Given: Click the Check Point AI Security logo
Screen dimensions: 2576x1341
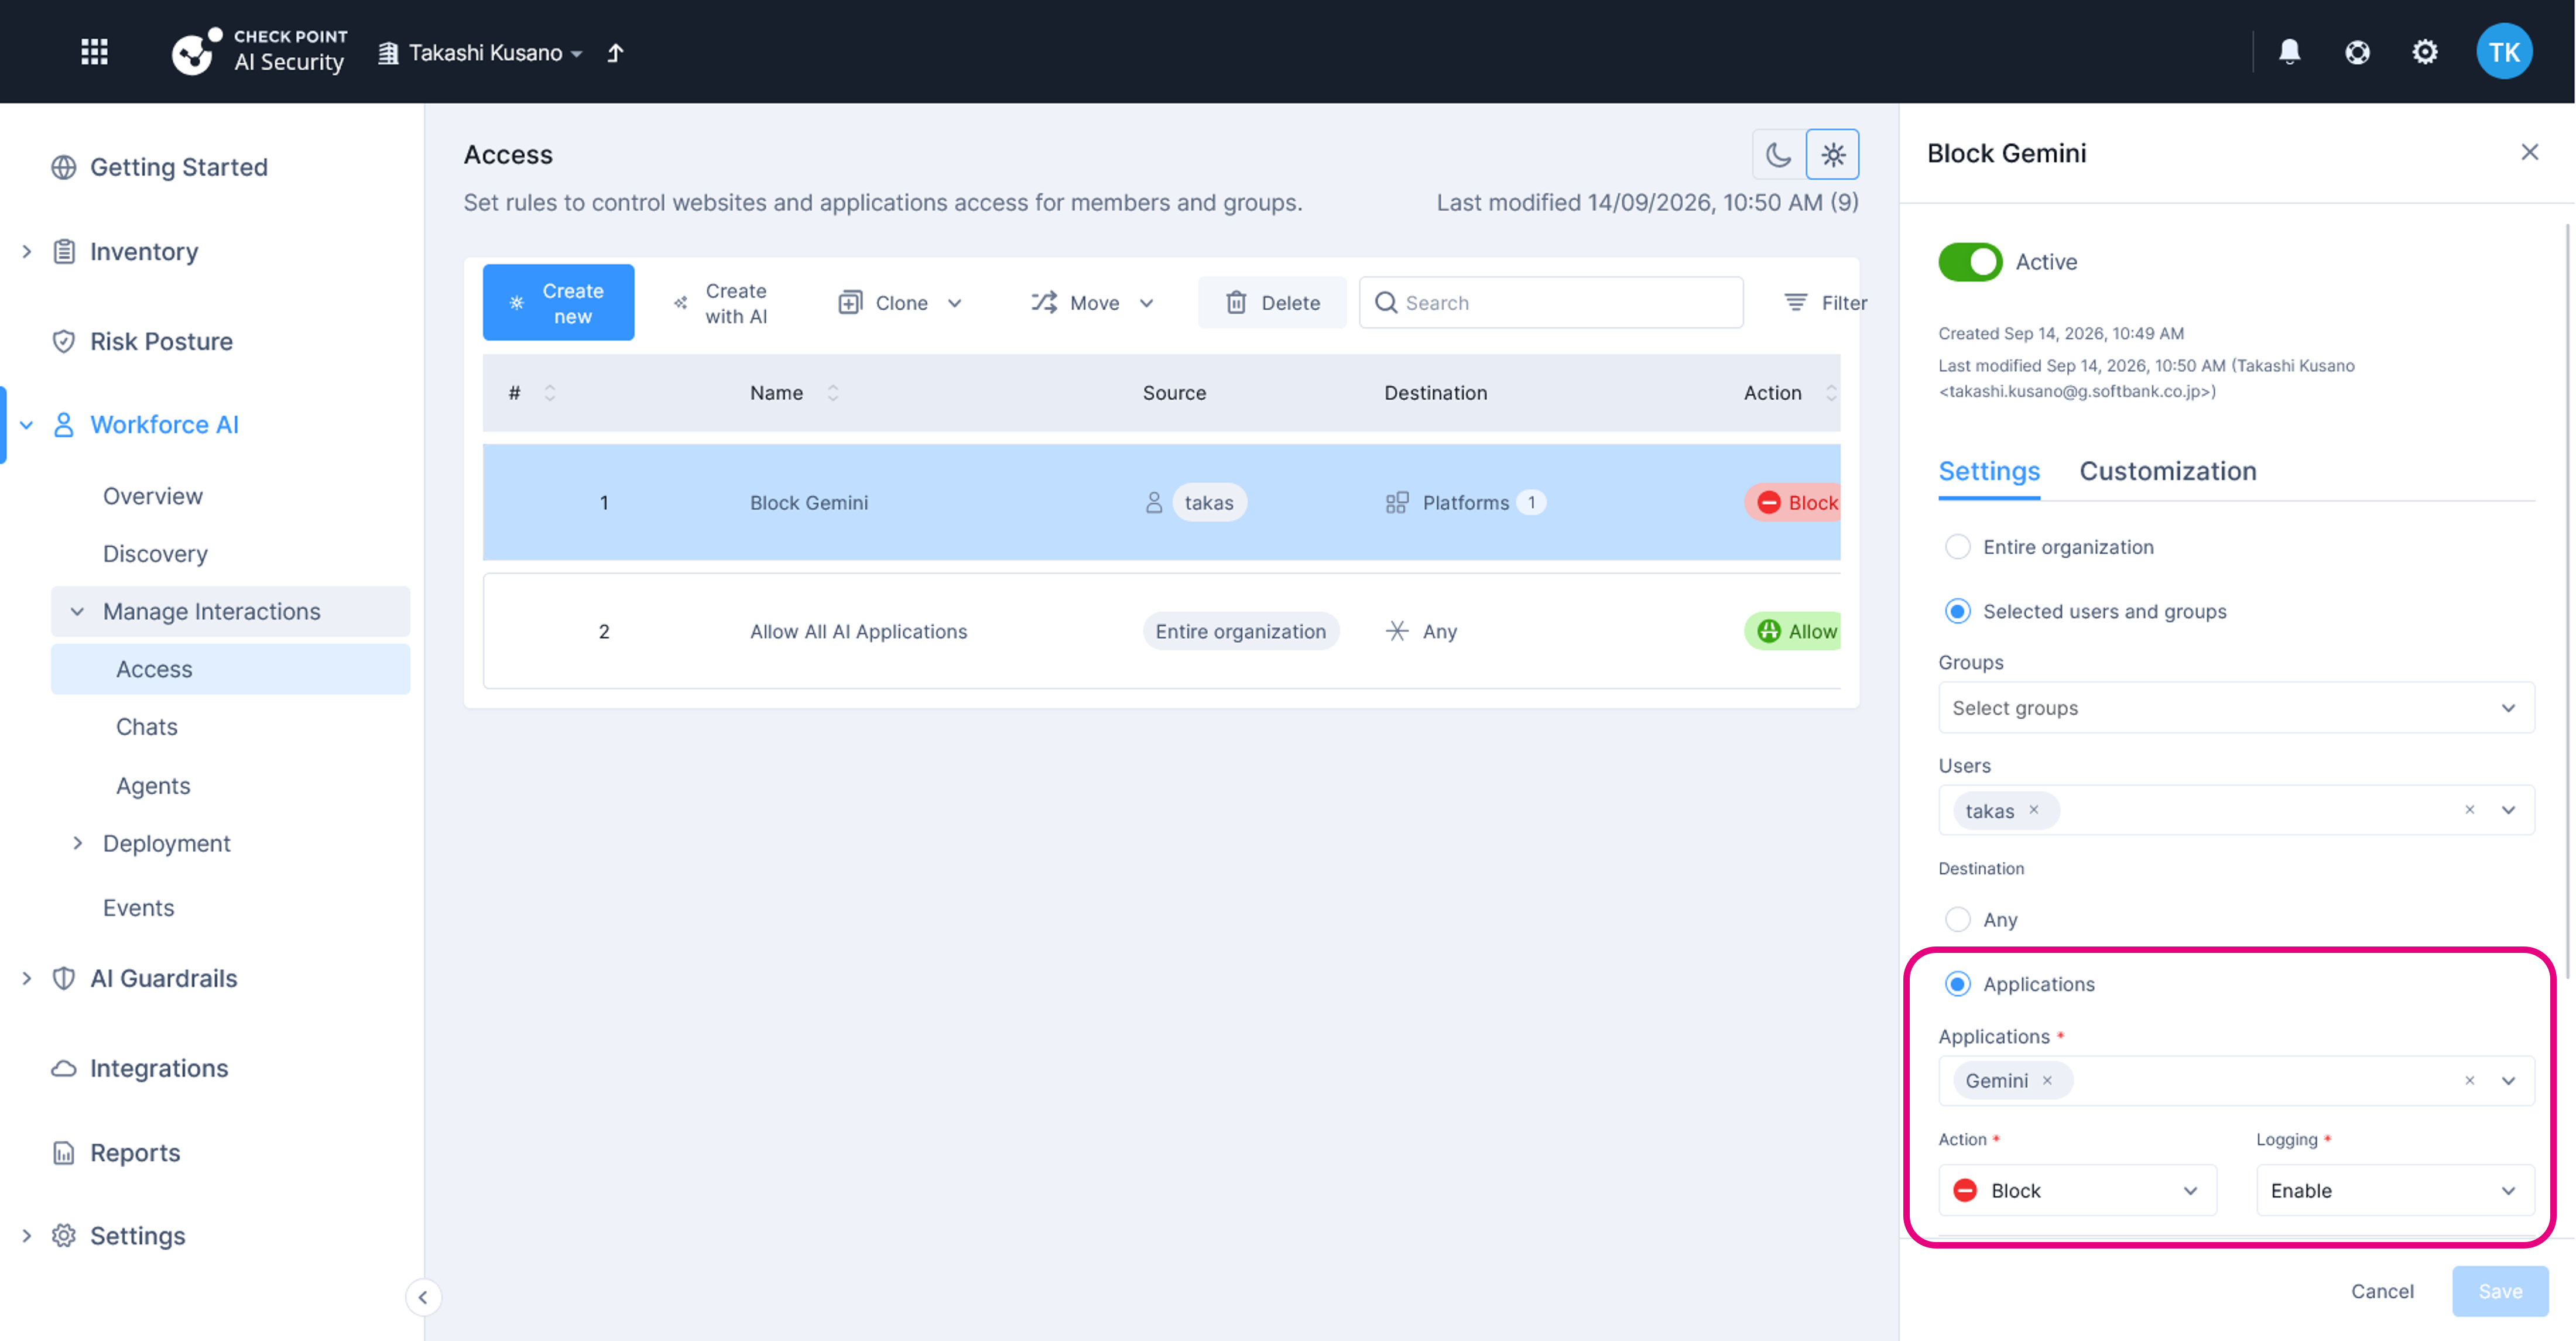Looking at the screenshot, I should (x=259, y=51).
